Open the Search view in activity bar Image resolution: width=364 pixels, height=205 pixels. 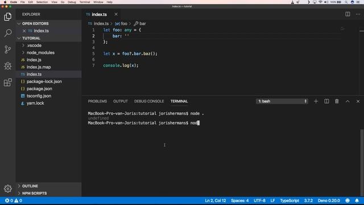pyautogui.click(x=7, y=33)
